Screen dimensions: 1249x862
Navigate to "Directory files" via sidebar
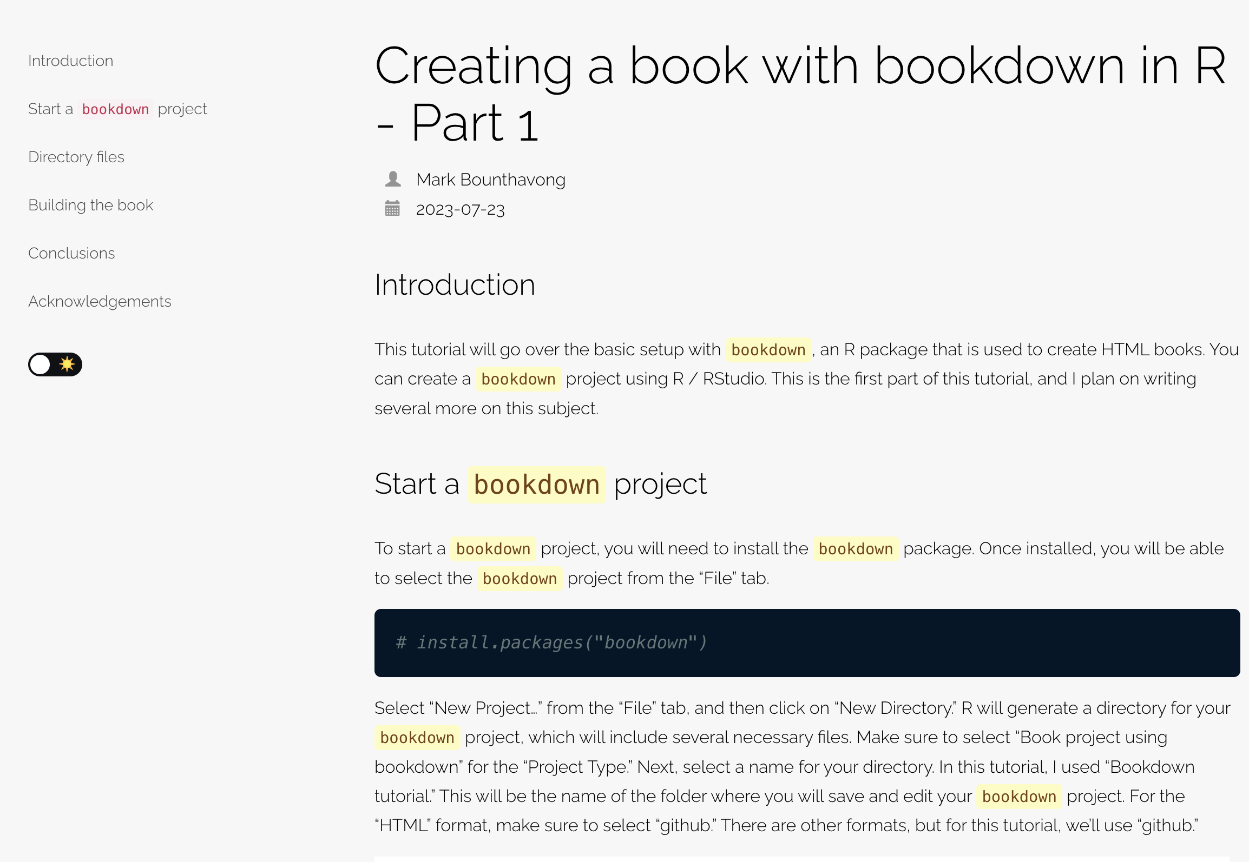(76, 157)
